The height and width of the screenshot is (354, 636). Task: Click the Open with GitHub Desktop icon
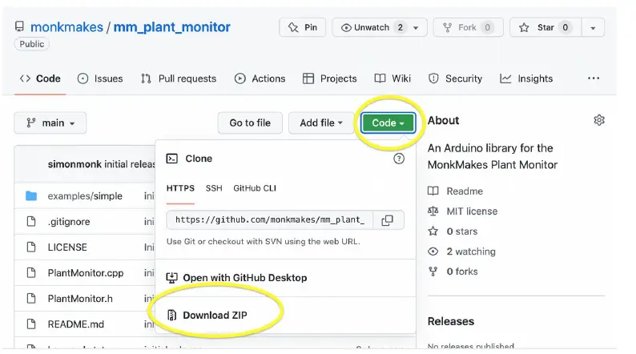(x=171, y=278)
